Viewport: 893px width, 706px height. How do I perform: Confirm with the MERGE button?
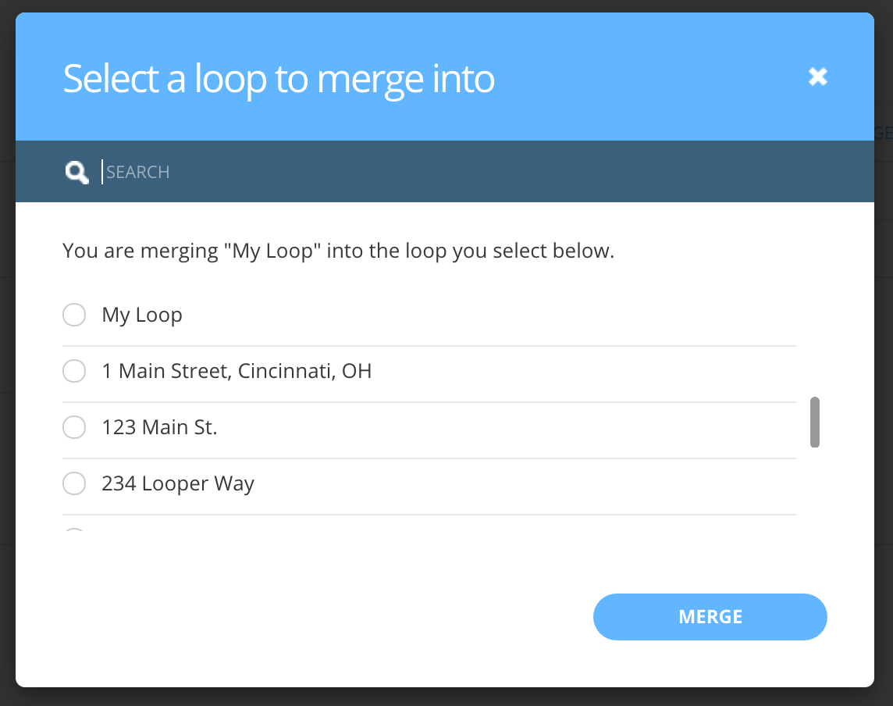(x=710, y=616)
